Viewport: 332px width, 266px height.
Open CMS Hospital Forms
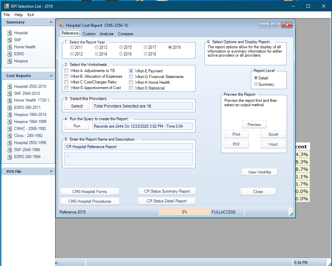(x=90, y=192)
